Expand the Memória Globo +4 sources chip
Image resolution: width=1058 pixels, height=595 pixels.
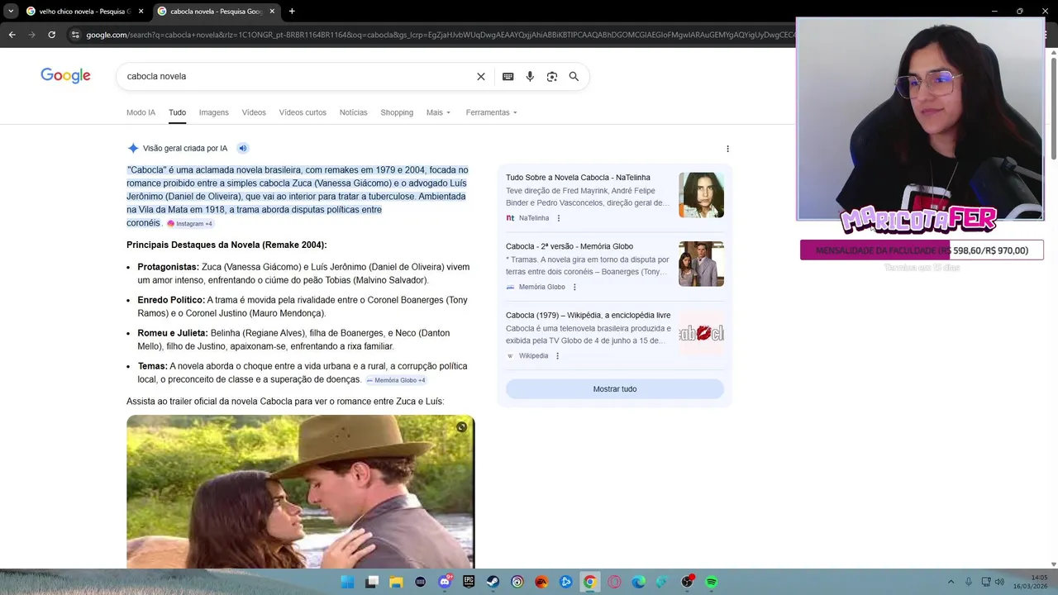(396, 380)
